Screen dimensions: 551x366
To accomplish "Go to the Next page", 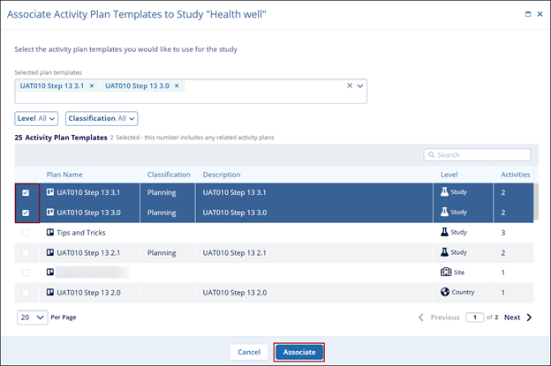I will pyautogui.click(x=517, y=317).
